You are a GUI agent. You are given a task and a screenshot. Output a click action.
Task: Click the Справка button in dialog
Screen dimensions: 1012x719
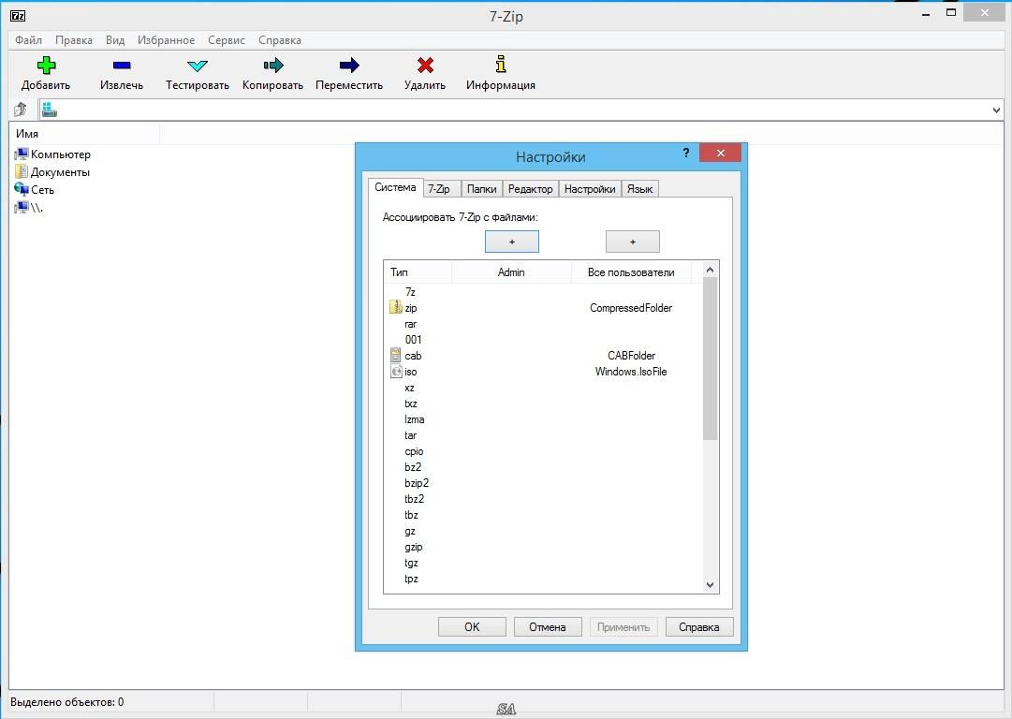click(x=699, y=626)
